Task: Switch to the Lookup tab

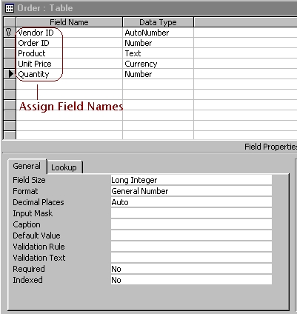Action: (64, 167)
